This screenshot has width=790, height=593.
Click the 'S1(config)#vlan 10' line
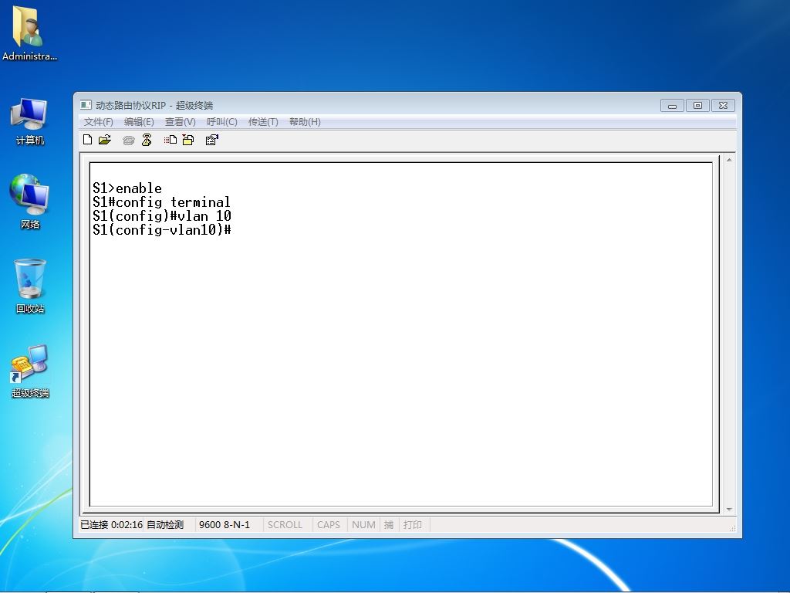162,216
